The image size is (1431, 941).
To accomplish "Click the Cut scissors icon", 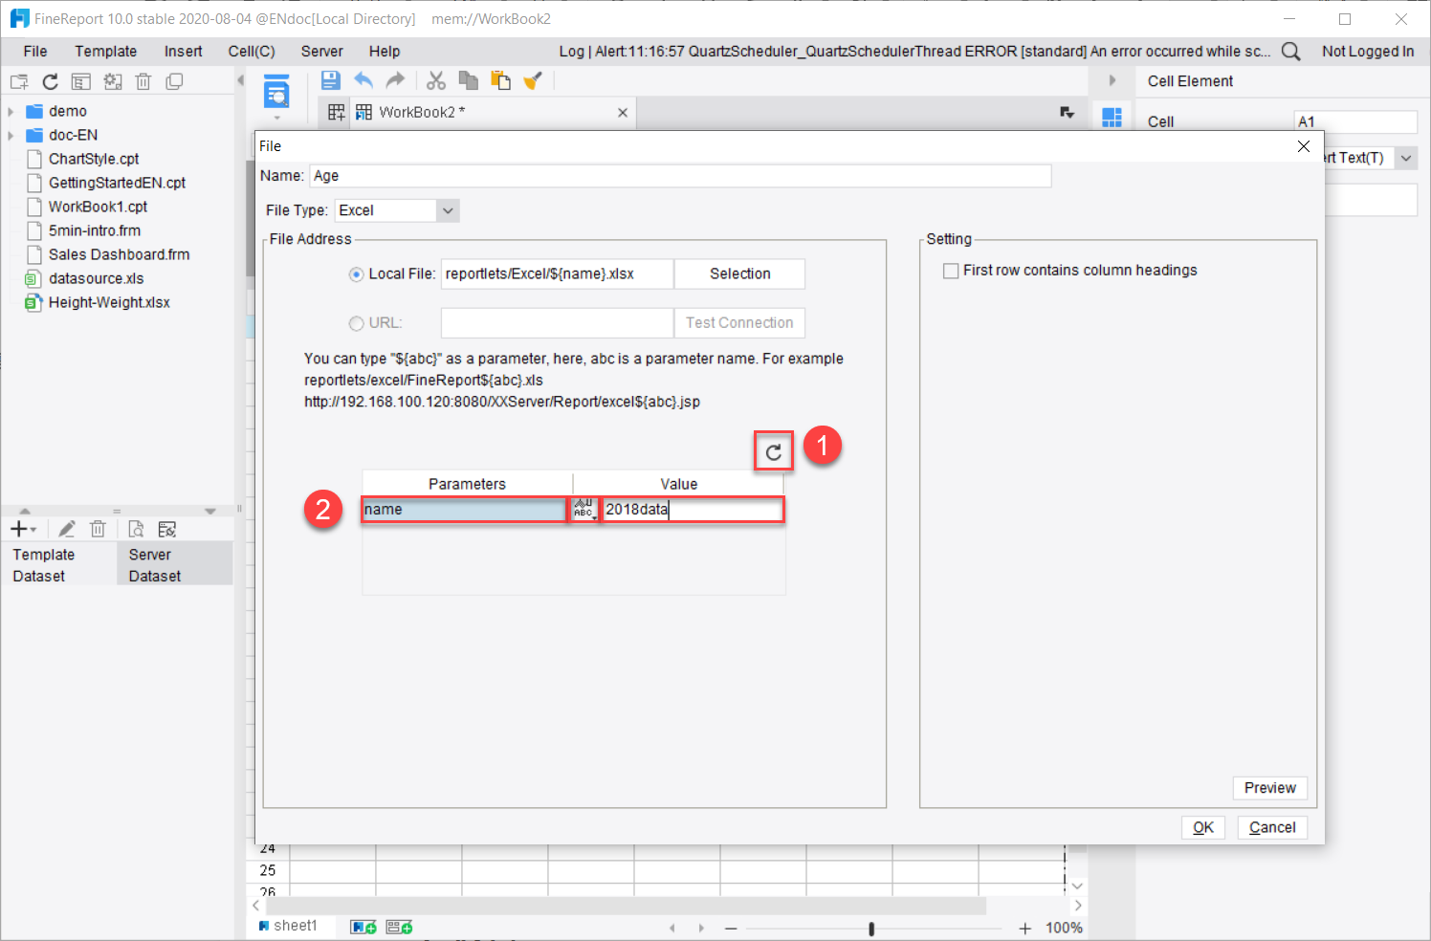I will [436, 80].
